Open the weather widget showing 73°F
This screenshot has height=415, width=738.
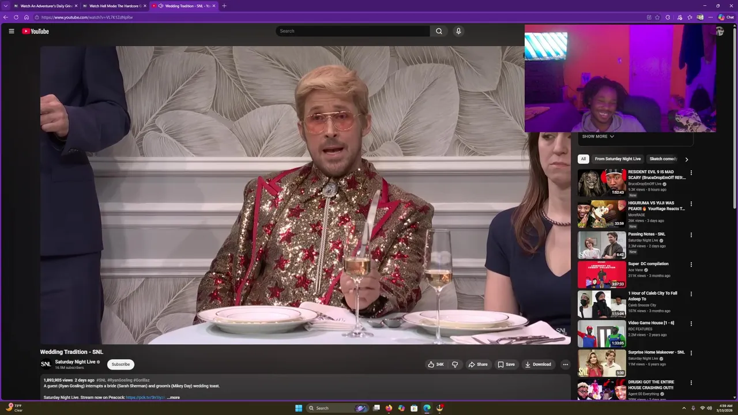(14, 408)
